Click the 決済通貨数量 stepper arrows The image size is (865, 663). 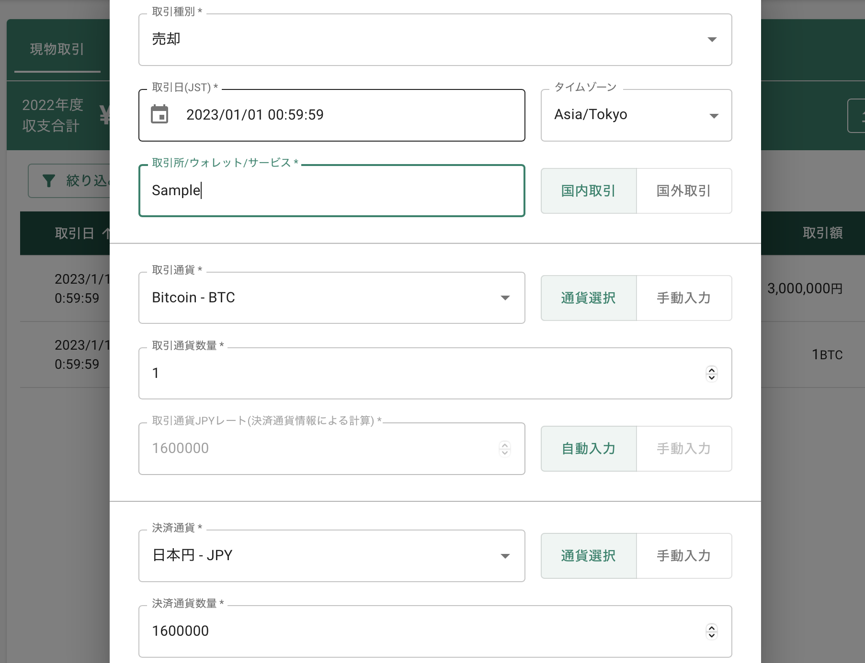[712, 631]
